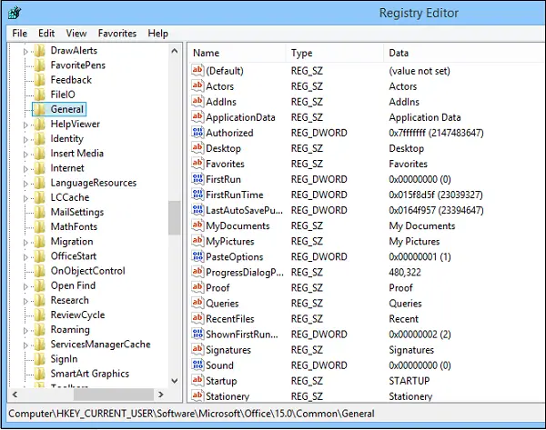Click the FirstRunTime DWORD icon
Viewport: 546px width, 430px height.
click(197, 195)
